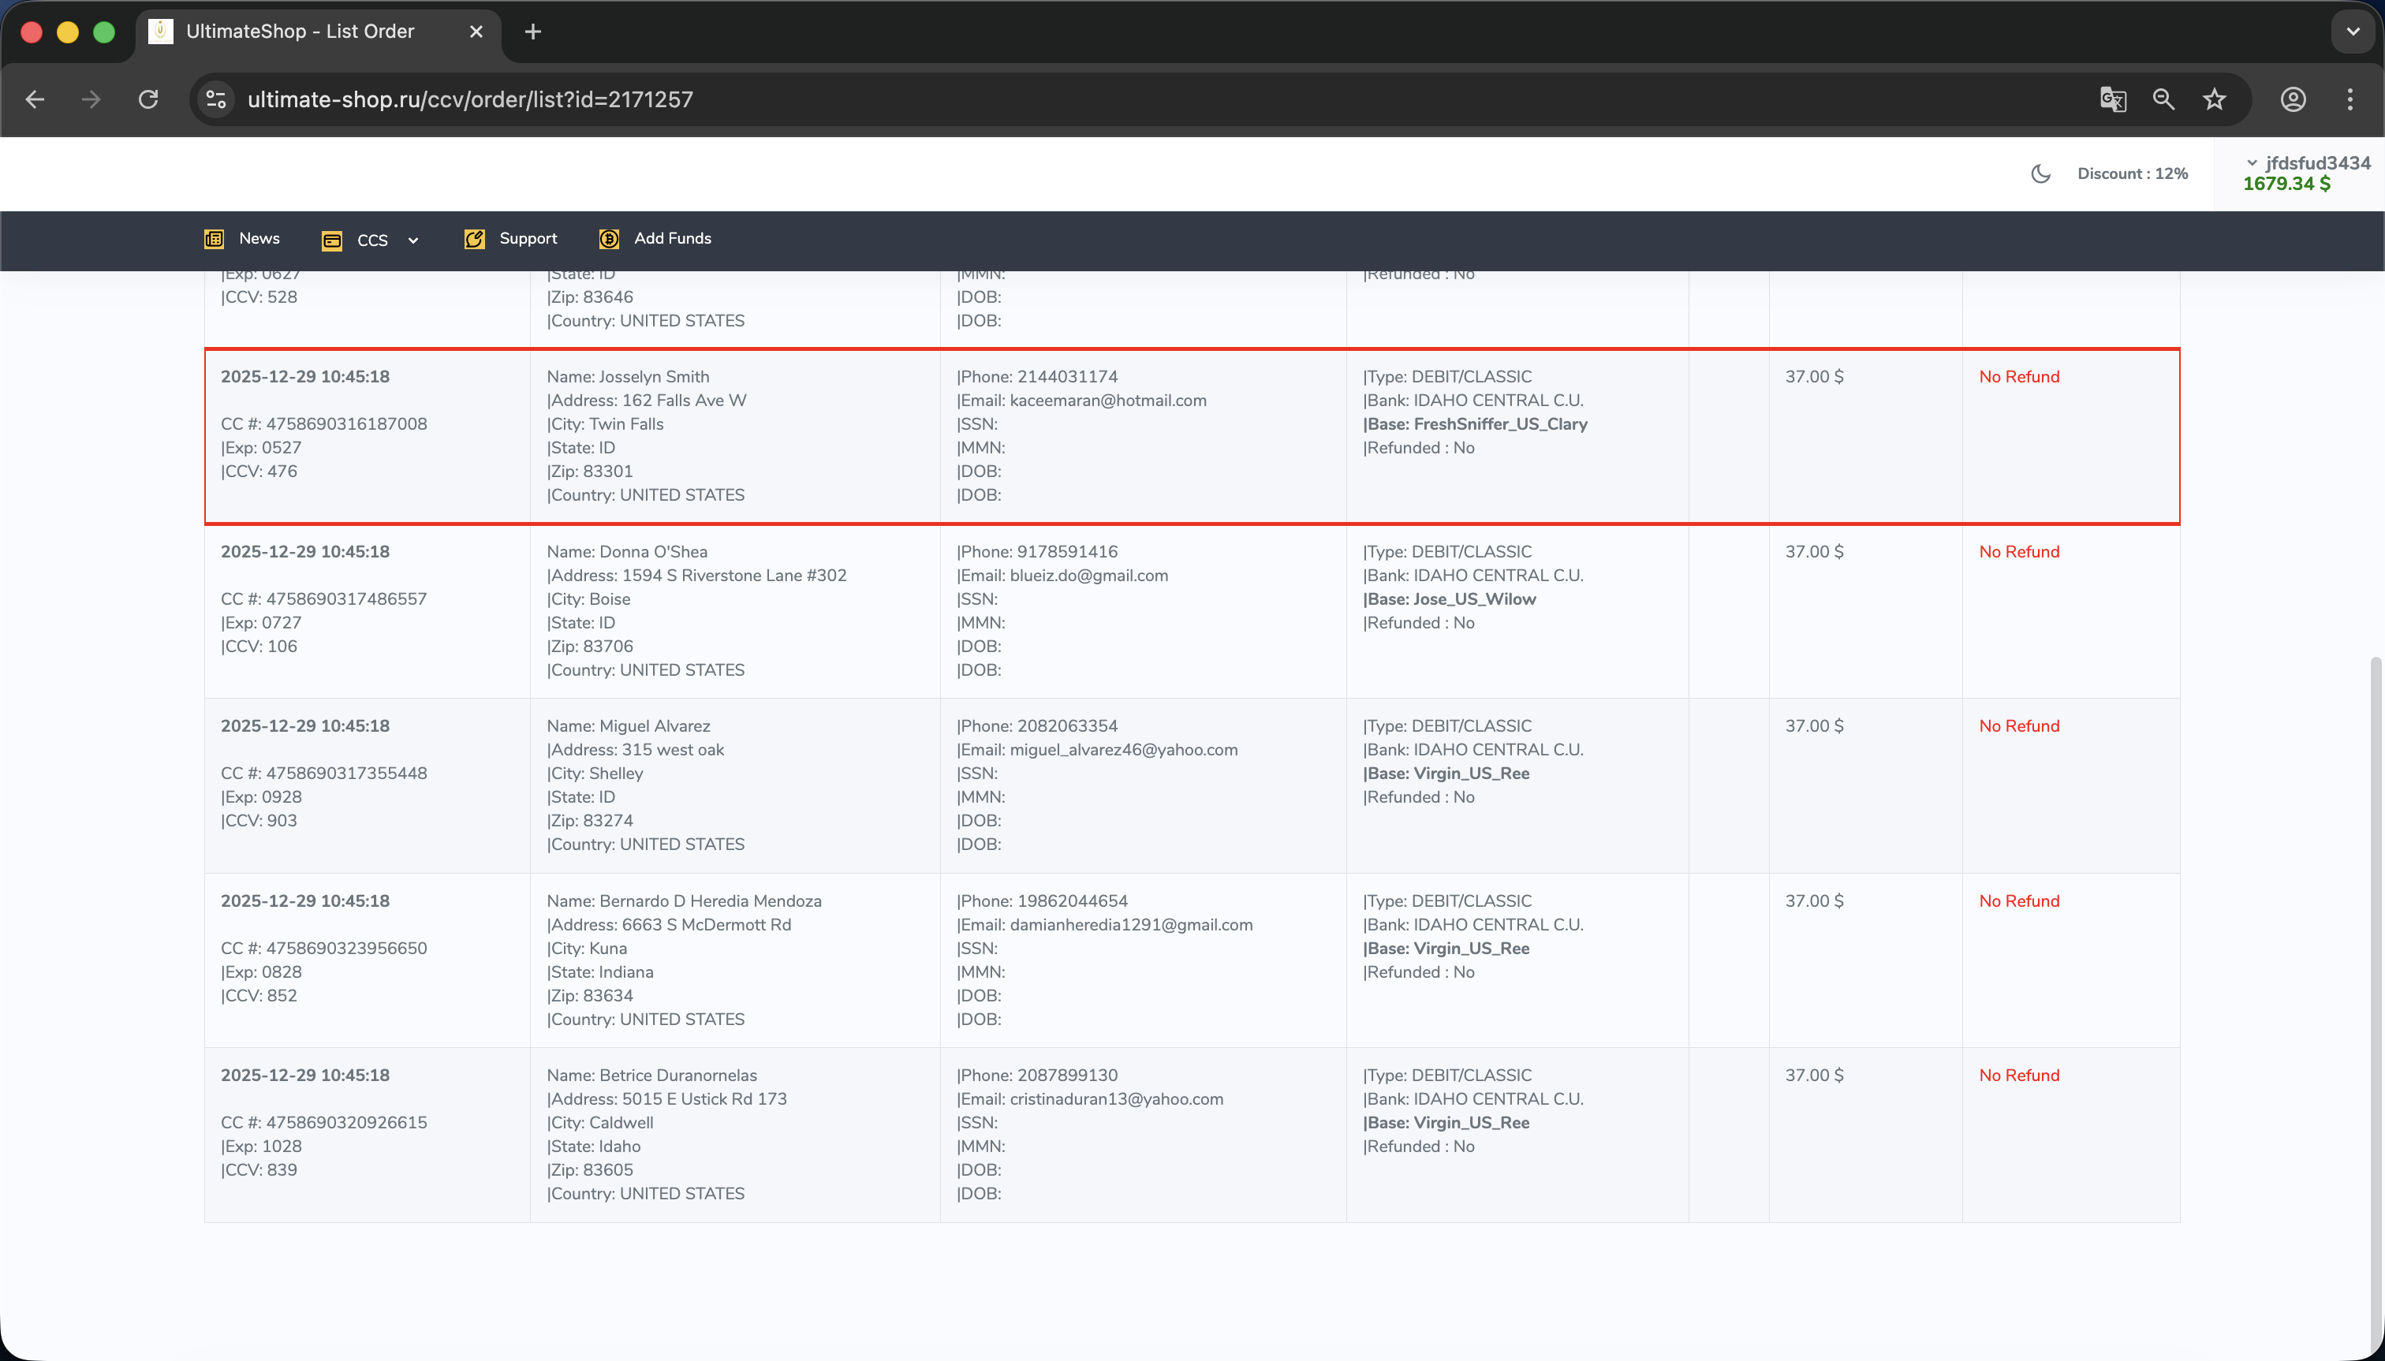Select the UltimateShop - List Order tab
The width and height of the screenshot is (2385, 1361).
[299, 32]
